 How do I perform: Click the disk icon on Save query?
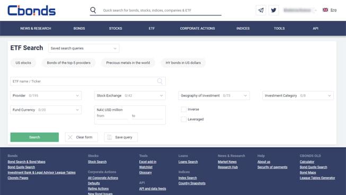(x=110, y=137)
